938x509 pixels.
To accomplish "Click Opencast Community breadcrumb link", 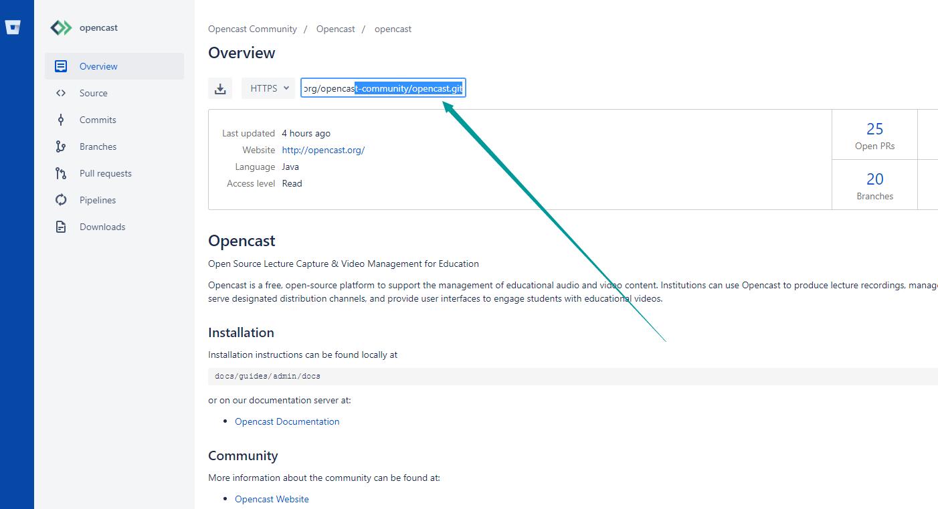I will point(252,29).
